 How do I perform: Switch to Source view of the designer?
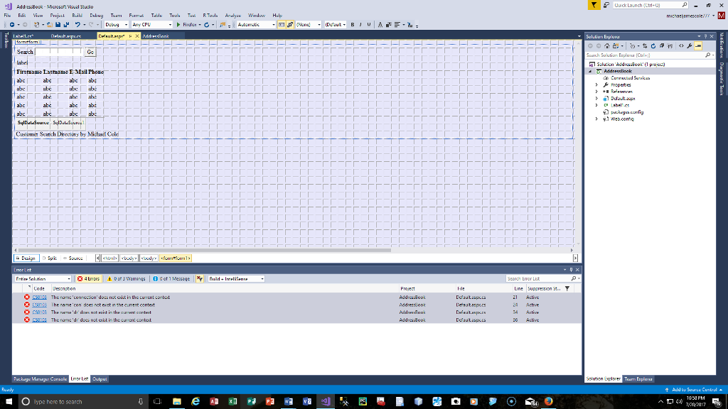coord(72,258)
